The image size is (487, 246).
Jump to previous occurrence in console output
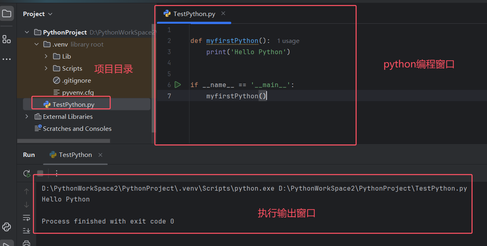pyautogui.click(x=26, y=191)
